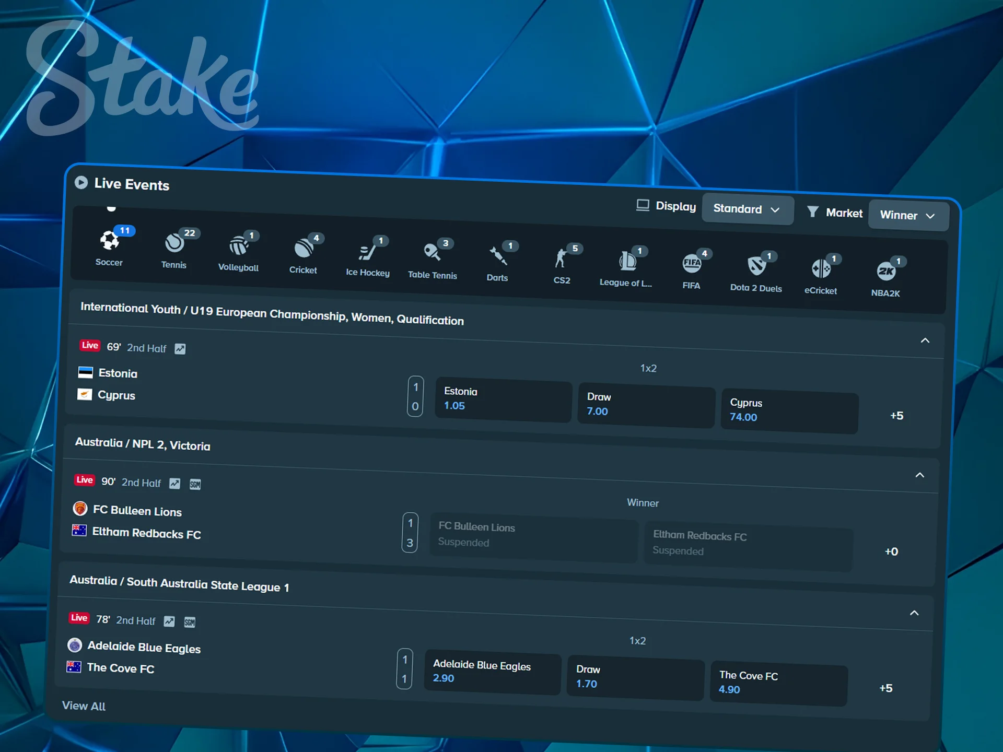Open the FC Bulleen Lions team link

pos(137,511)
